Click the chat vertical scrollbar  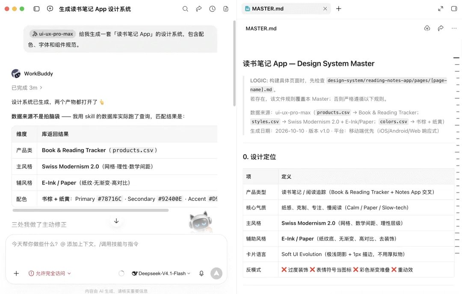[234, 63]
